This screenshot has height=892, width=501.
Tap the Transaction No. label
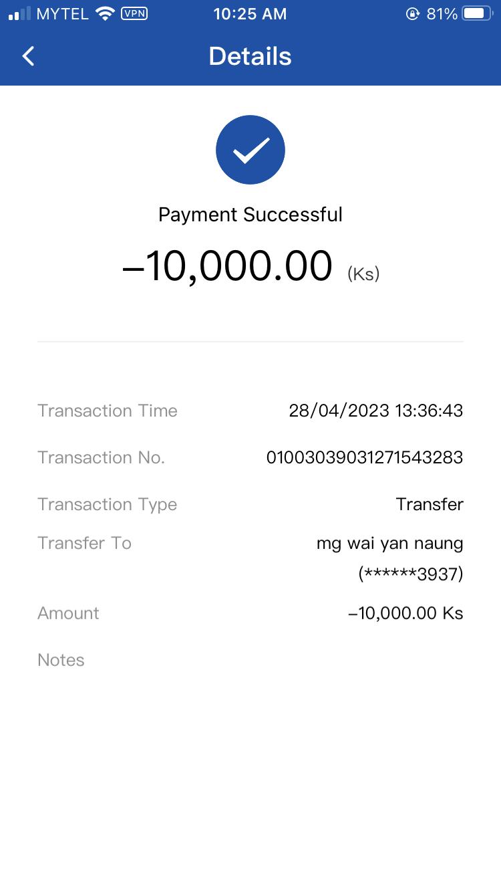click(101, 457)
